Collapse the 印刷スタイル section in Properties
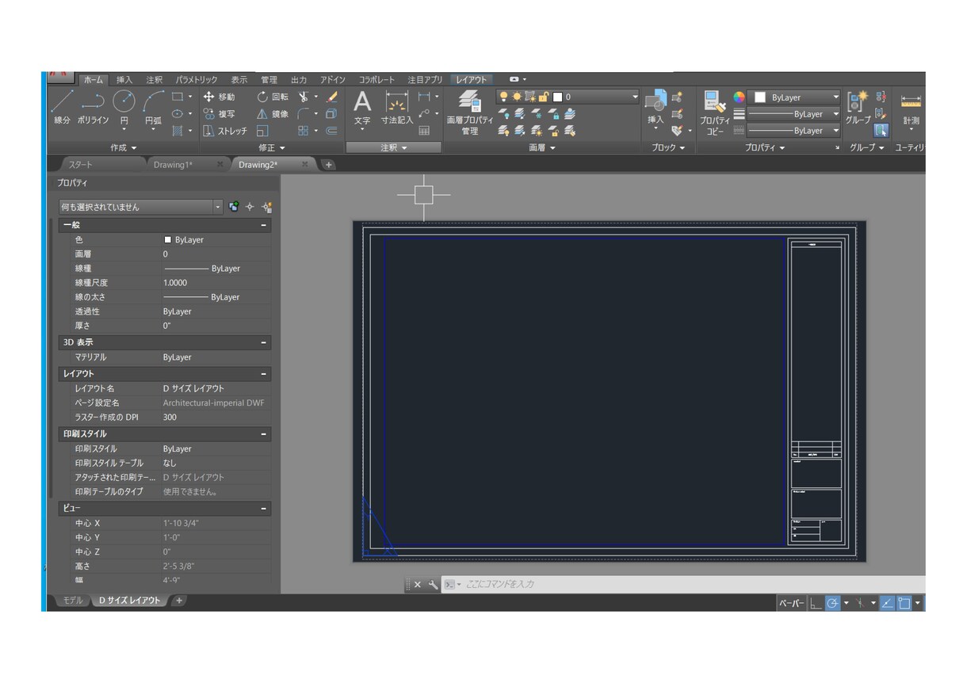967x683 pixels. (263, 434)
